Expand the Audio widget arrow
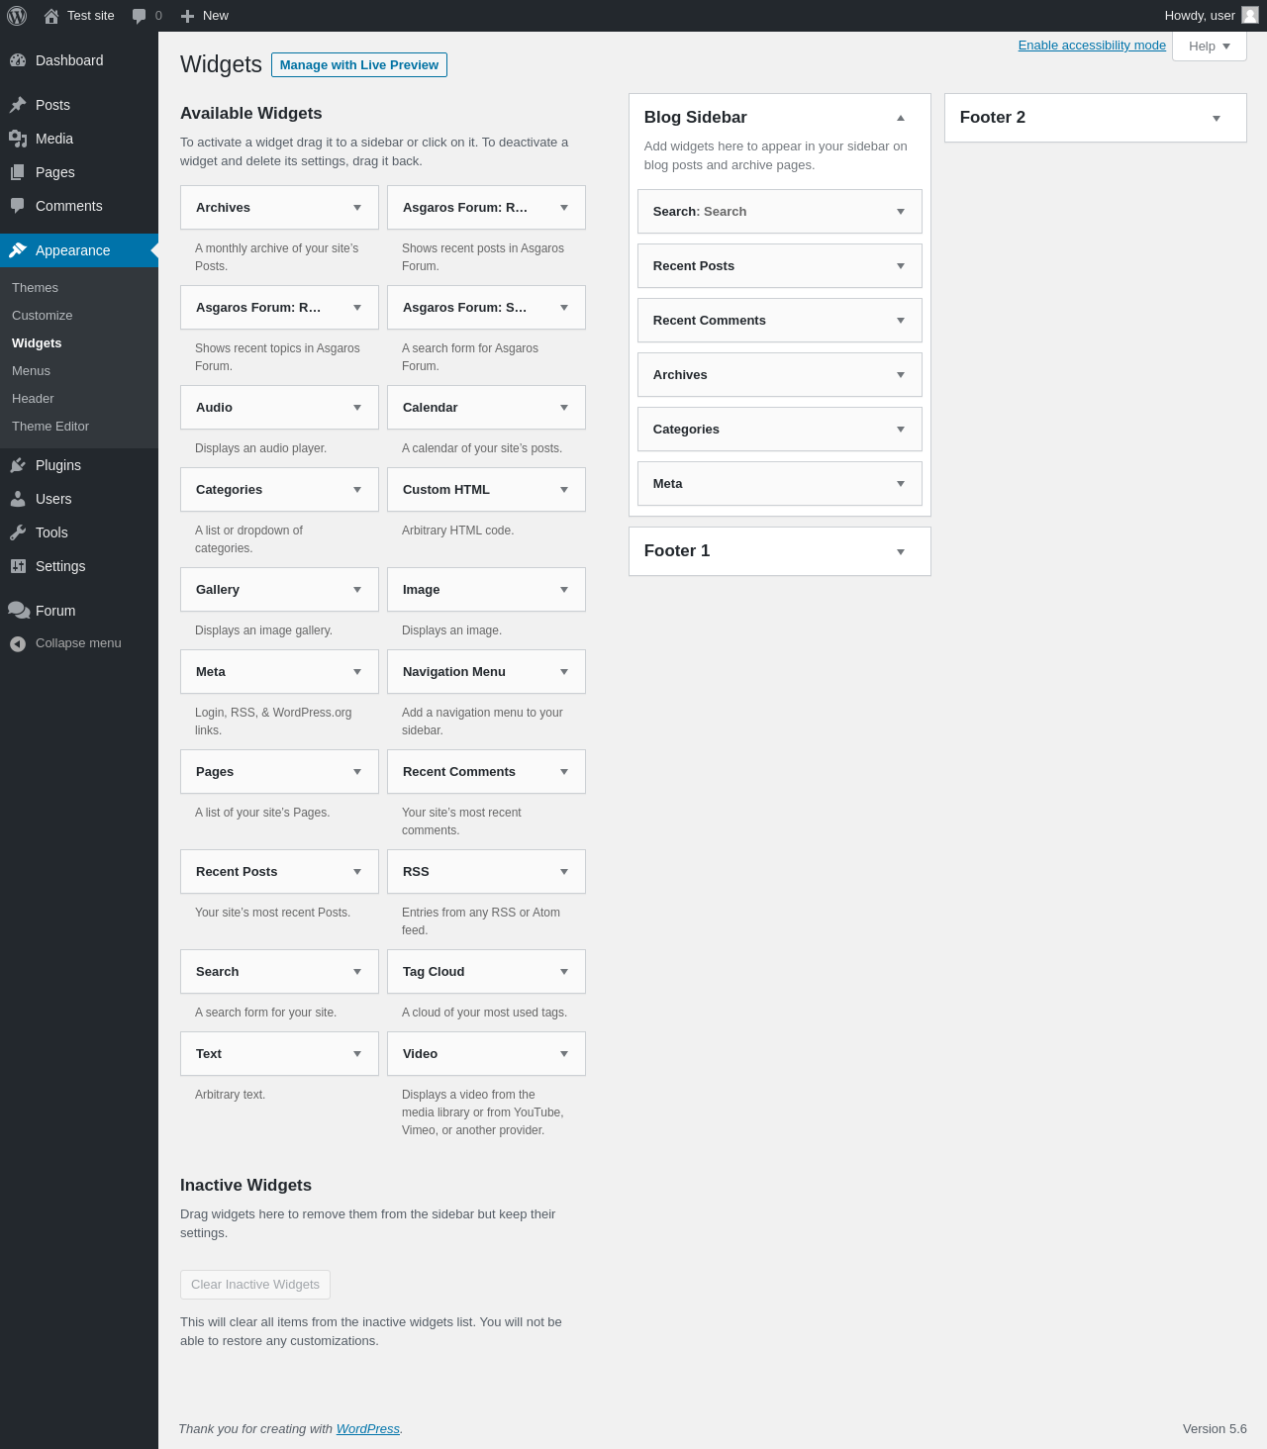This screenshot has width=1267, height=1449. tap(357, 408)
